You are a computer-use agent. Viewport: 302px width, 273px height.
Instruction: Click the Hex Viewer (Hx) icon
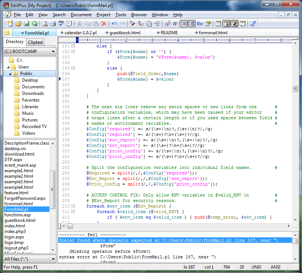click(200, 24)
